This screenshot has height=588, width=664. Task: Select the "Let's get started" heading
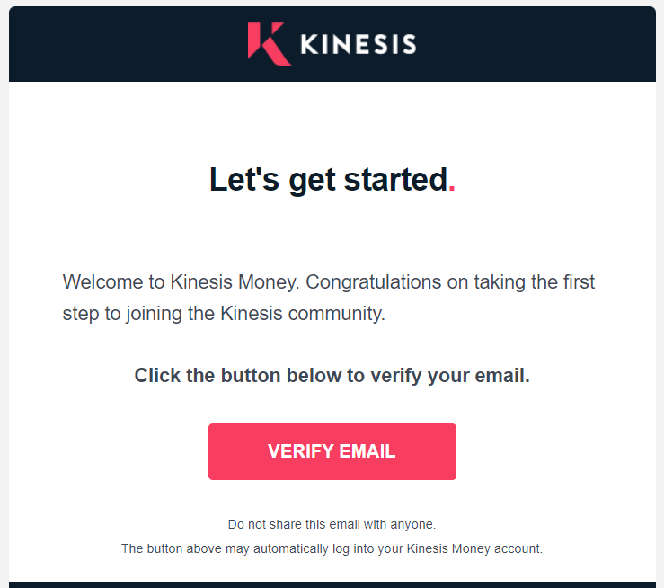pyautogui.click(x=332, y=180)
